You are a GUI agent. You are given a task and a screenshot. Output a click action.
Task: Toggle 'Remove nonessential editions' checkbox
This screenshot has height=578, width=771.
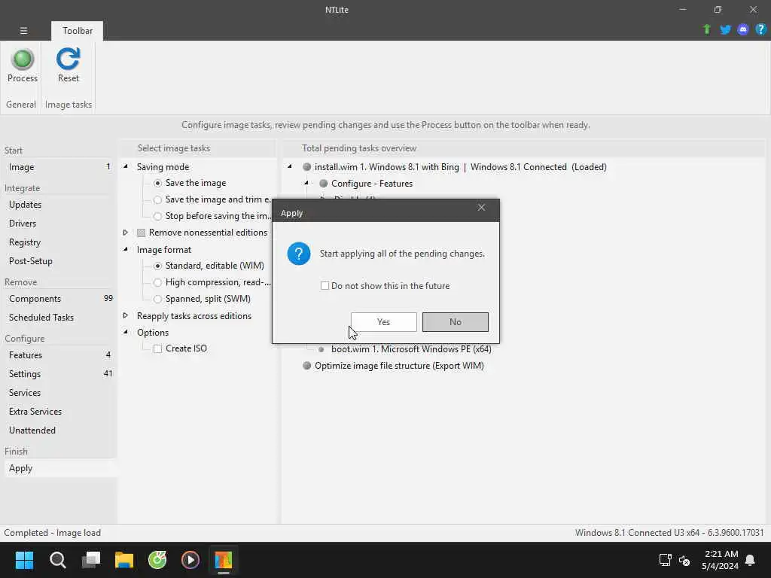click(141, 233)
